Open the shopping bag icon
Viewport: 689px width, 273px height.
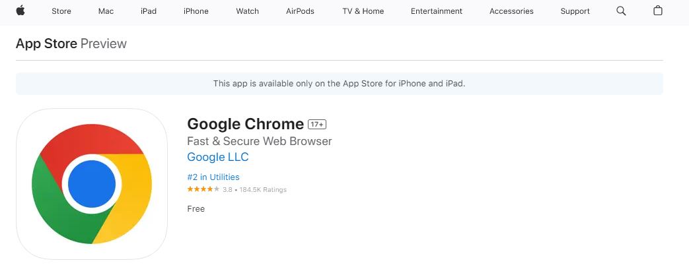click(x=657, y=11)
